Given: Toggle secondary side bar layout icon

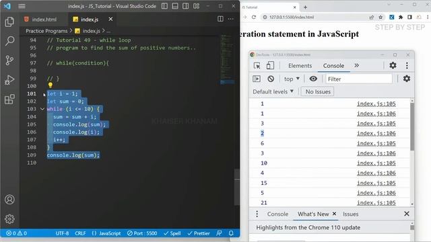Looking at the screenshot, I should click(x=186, y=6).
